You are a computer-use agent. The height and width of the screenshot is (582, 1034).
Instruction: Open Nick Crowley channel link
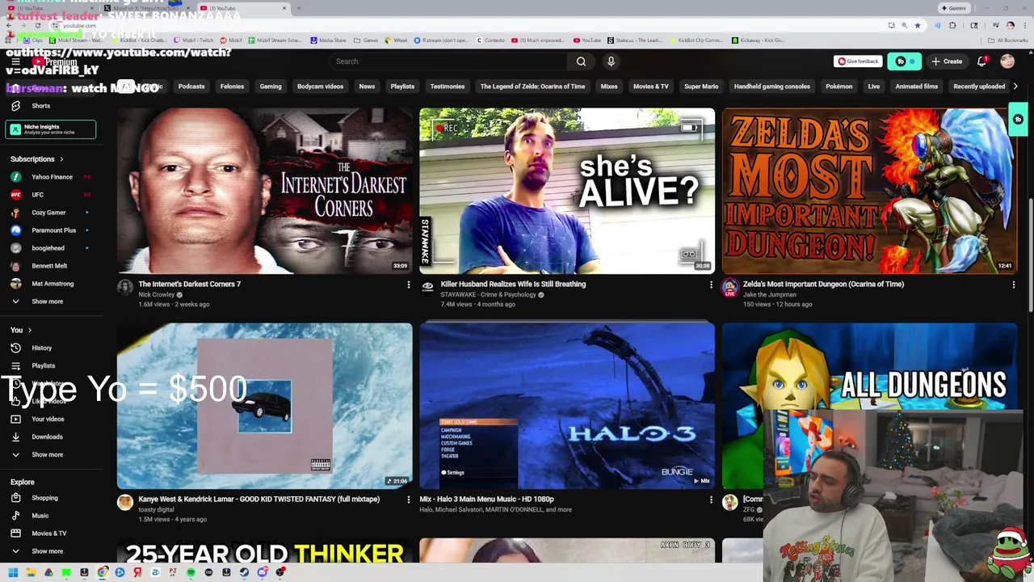(x=156, y=295)
